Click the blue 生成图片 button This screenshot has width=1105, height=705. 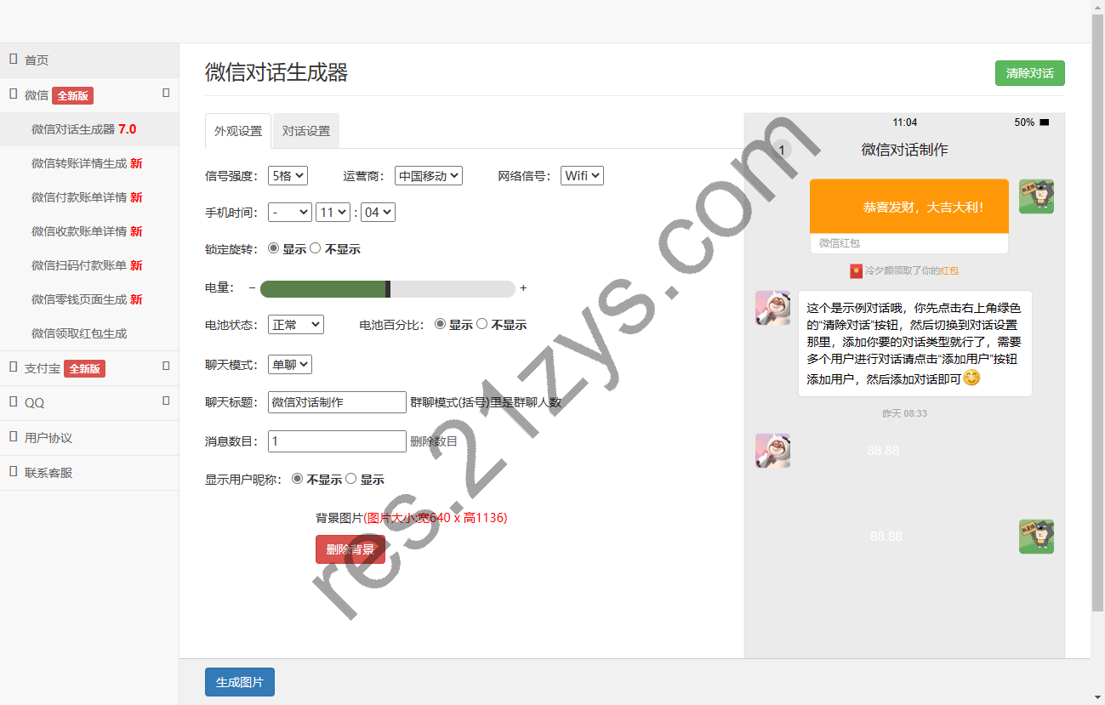240,682
